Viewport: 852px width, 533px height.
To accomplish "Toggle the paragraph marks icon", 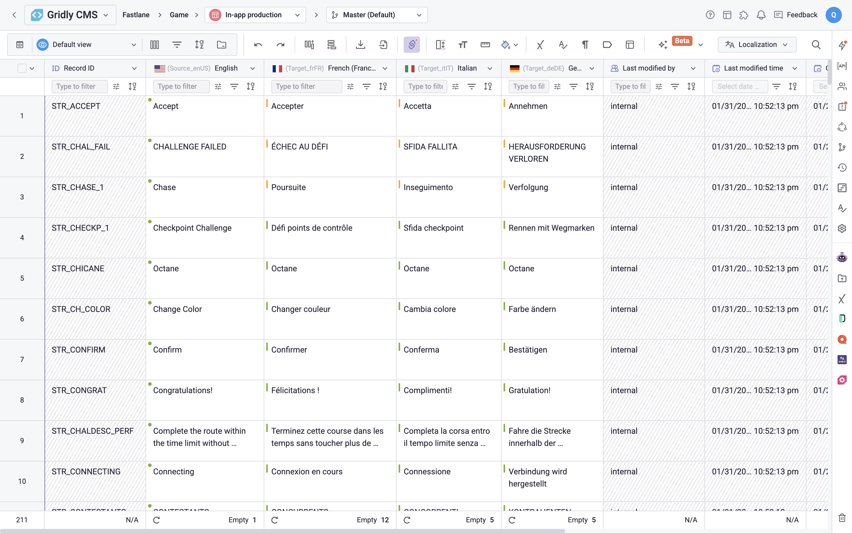I will tap(585, 45).
